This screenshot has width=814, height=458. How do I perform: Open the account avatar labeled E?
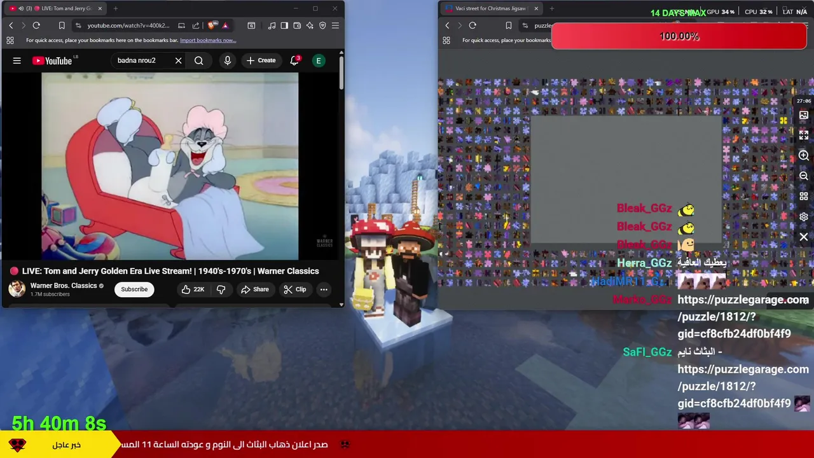click(x=319, y=60)
